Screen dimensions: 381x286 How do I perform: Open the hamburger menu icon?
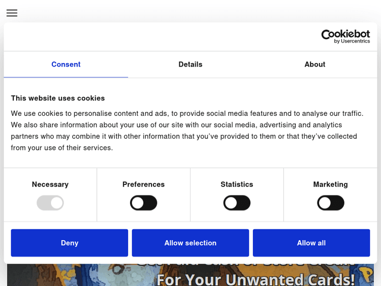(x=12, y=13)
